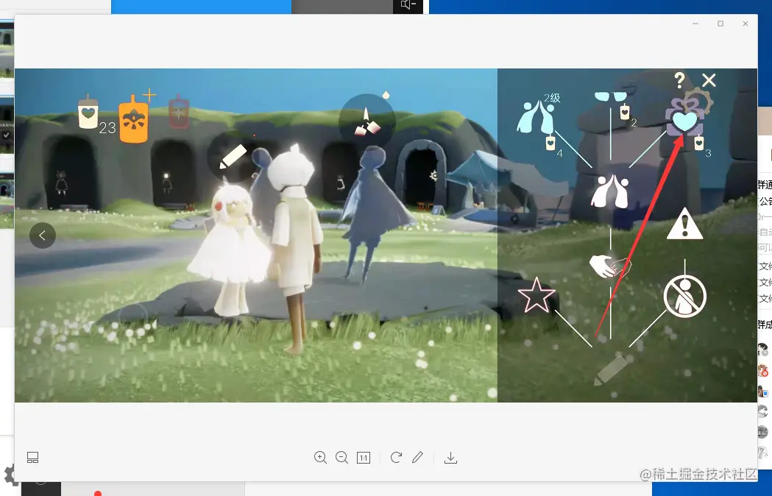Click the heart candle counter showing 23
The height and width of the screenshot is (496, 772).
coord(96,114)
